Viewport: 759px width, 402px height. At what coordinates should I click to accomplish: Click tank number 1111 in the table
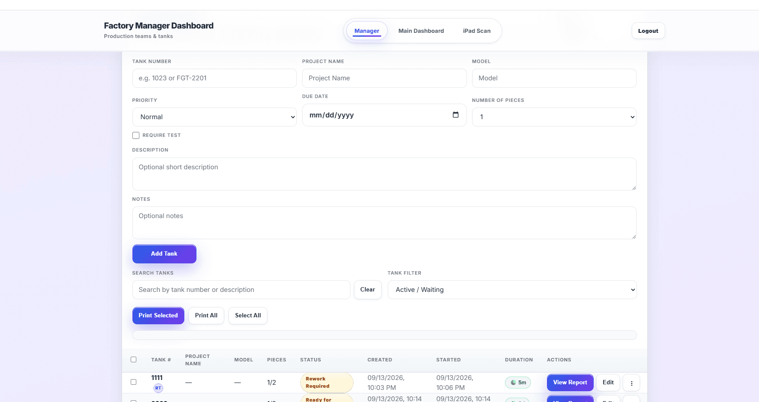tap(157, 378)
